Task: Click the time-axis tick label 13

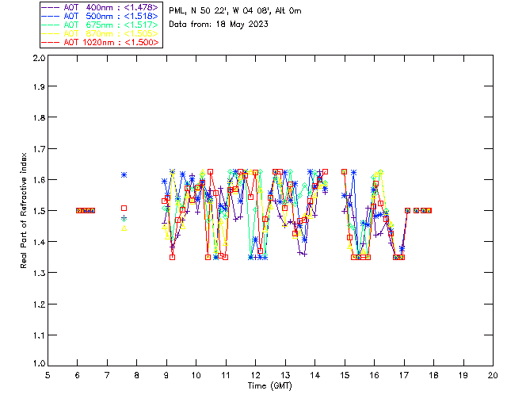Action: [x=285, y=375]
